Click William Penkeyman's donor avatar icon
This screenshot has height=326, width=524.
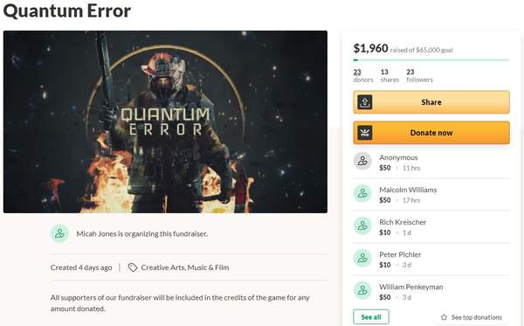[x=362, y=290]
